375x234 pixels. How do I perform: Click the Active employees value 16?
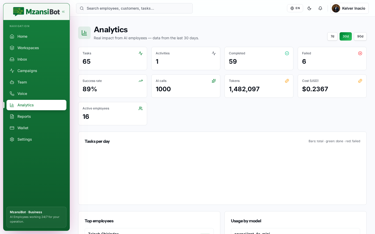[x=86, y=117]
